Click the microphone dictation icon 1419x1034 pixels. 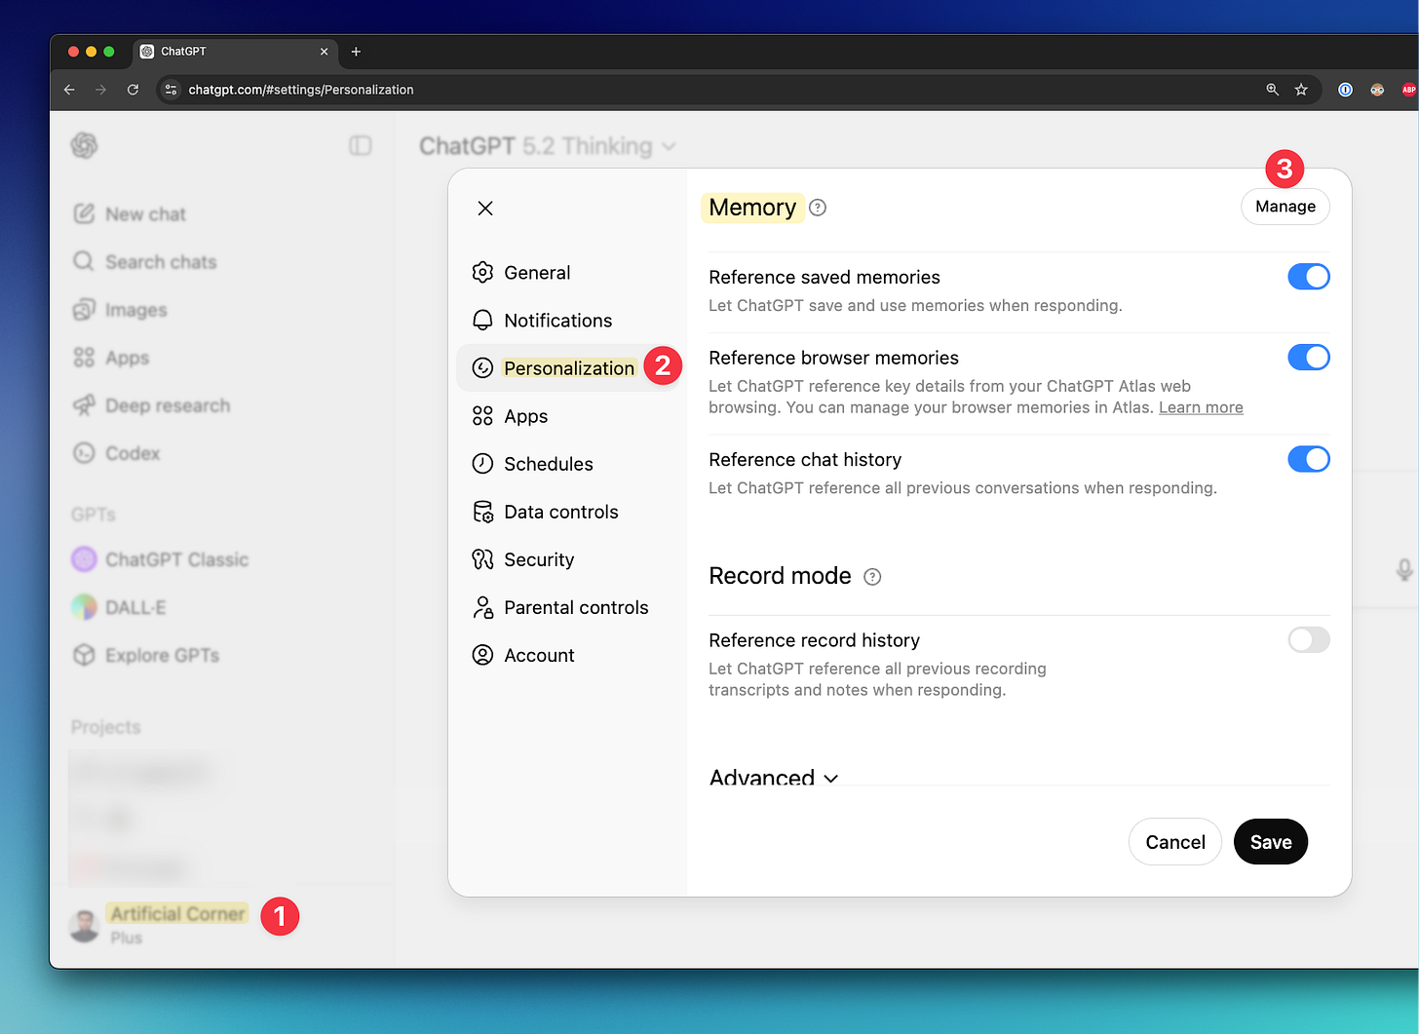[1404, 570]
